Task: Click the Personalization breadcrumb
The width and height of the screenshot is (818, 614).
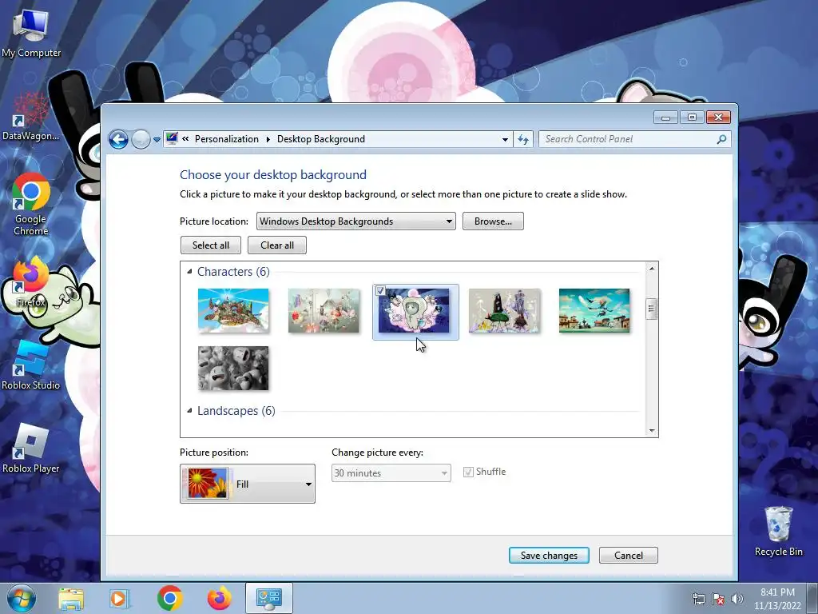Action: (x=226, y=139)
